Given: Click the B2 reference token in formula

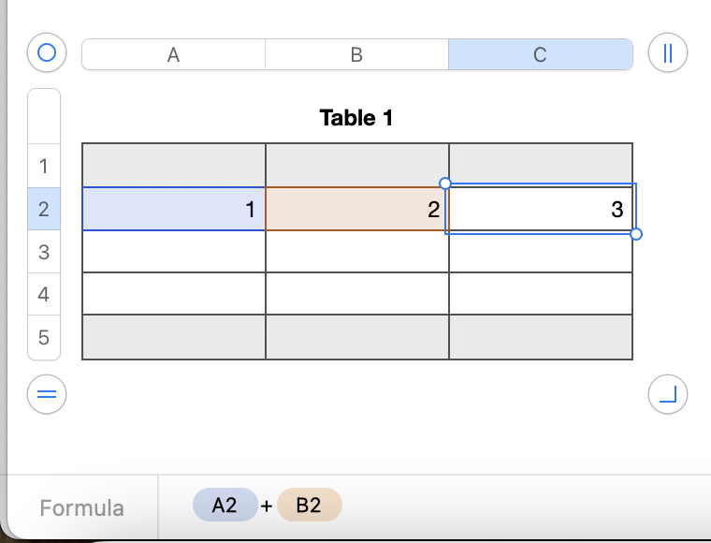Looking at the screenshot, I should click(x=309, y=506).
